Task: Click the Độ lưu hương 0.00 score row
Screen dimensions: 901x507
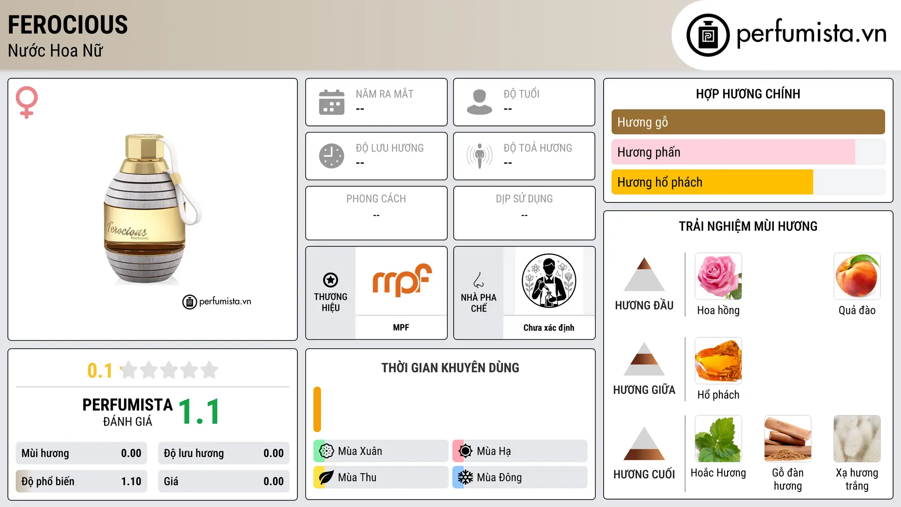Action: point(223,453)
